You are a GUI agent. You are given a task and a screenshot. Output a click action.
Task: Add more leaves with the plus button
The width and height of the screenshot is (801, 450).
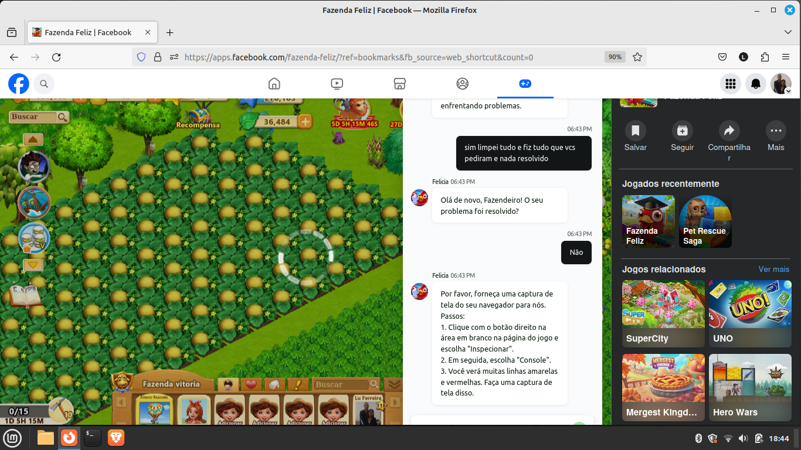tap(305, 121)
